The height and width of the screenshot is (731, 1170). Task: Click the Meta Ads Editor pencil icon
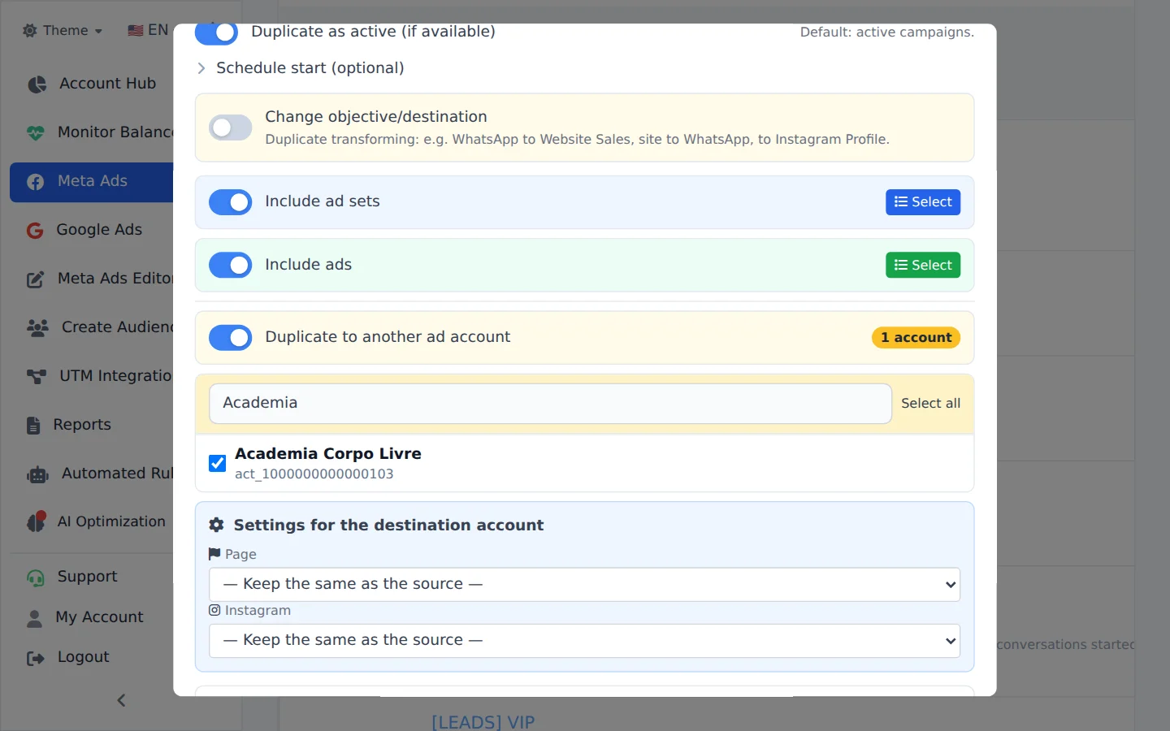click(35, 279)
